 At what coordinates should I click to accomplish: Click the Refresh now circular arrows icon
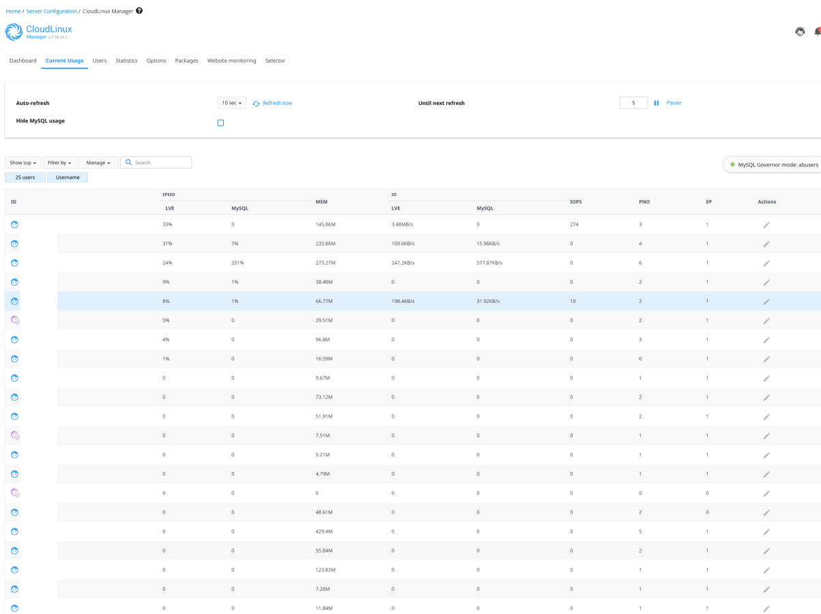(x=256, y=104)
